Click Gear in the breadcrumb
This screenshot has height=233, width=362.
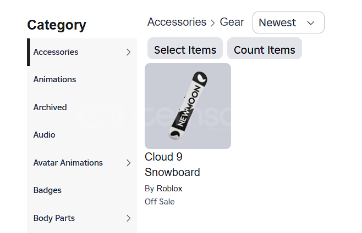(232, 22)
